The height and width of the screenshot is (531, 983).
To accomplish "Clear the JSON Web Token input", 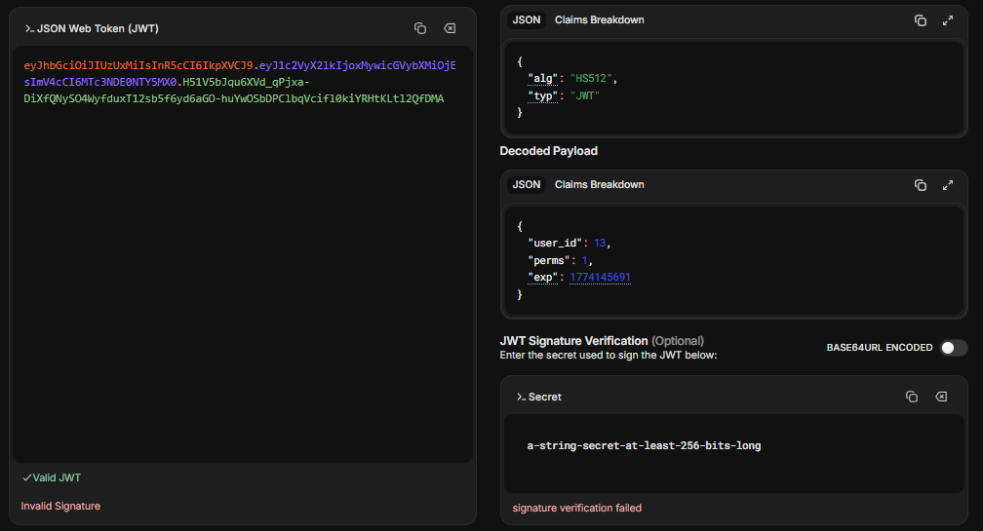I will tap(449, 29).
